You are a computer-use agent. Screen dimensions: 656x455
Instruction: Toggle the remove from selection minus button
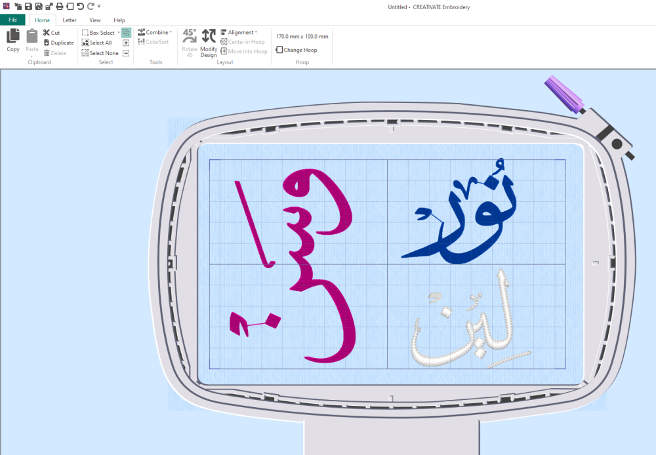pos(126,53)
